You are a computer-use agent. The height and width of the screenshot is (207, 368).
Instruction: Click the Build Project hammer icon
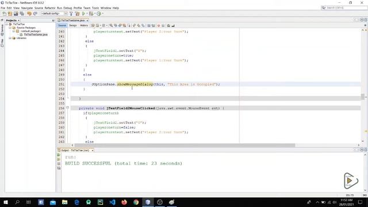coord(71,14)
